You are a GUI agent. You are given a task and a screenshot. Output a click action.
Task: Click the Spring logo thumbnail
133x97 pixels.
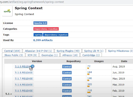7,11
